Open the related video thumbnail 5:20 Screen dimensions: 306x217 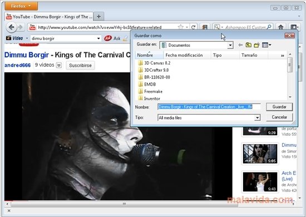point(260,131)
